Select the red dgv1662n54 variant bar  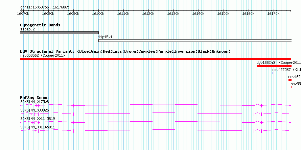[x=274, y=66]
